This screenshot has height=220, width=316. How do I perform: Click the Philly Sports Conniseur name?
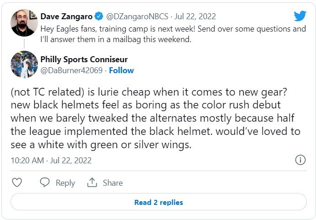84,59
